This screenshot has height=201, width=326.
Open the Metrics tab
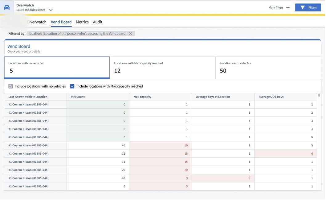pyautogui.click(x=82, y=22)
